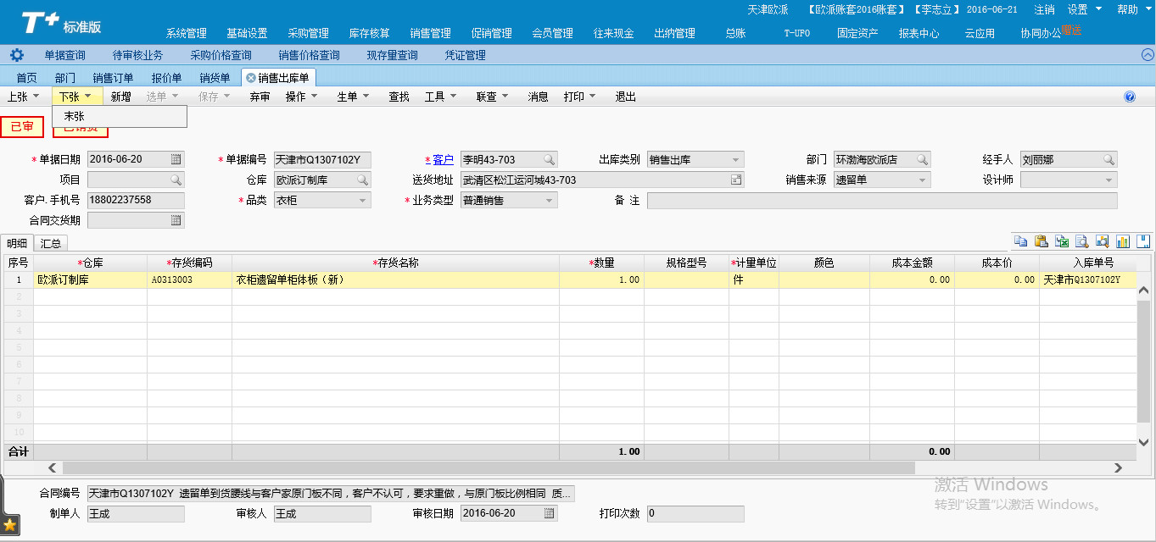
Task: Open the 销售管理 menu
Action: point(431,33)
